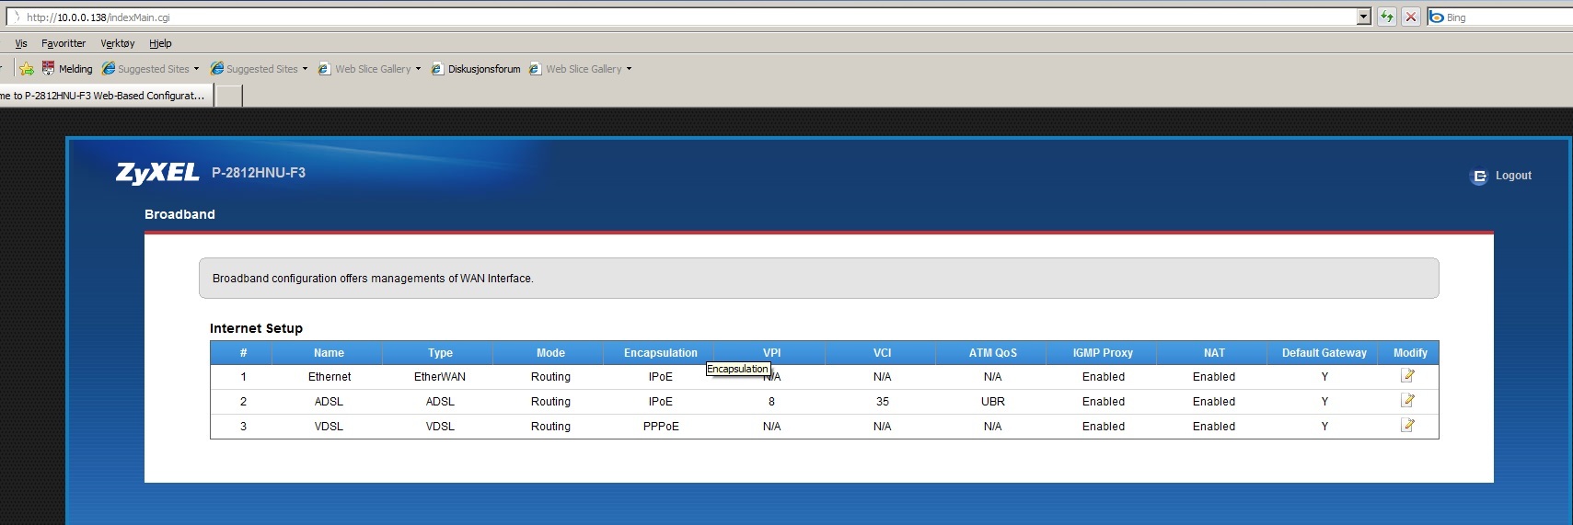Click the Mode column header
Screen dimensions: 1573x525
[x=550, y=353]
